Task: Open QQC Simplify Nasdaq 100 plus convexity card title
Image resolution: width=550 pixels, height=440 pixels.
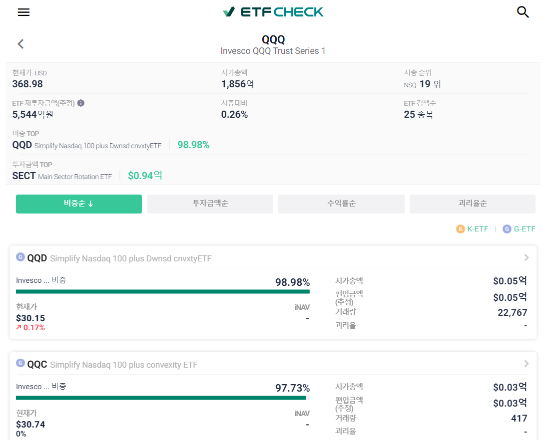Action: pos(112,365)
